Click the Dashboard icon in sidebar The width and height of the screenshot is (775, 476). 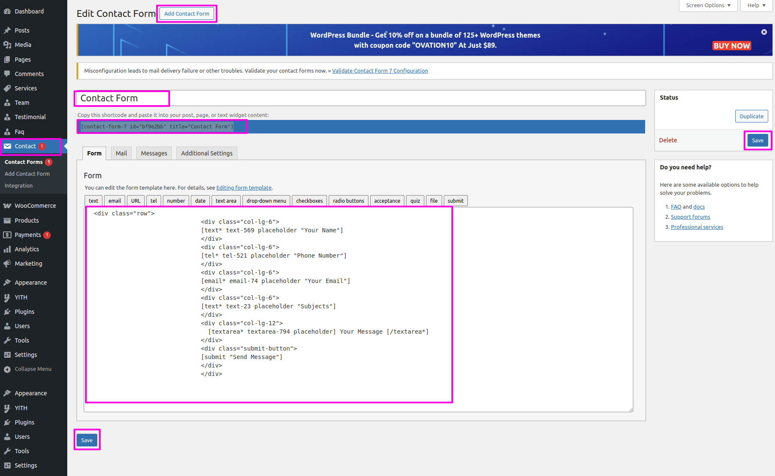[x=7, y=11]
